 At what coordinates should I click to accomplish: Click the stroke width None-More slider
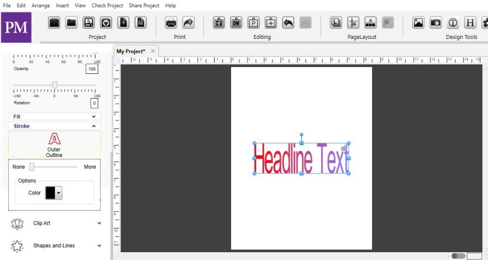(53, 167)
